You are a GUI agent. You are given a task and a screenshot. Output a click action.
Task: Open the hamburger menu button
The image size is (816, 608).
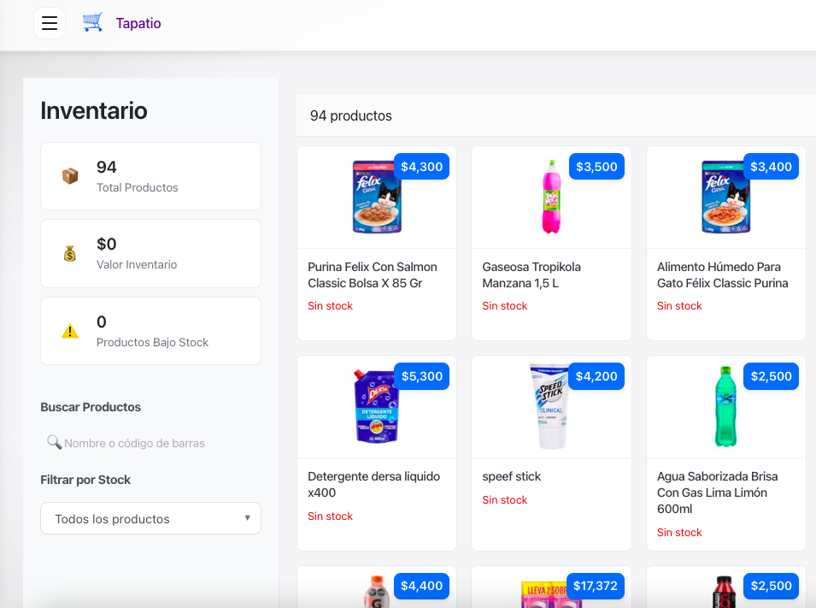(50, 23)
